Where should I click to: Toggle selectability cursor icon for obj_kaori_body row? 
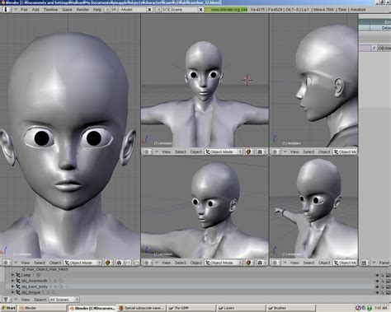tap(383, 286)
